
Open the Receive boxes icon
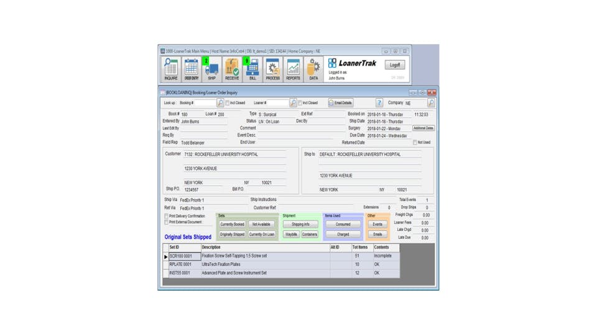(x=232, y=69)
